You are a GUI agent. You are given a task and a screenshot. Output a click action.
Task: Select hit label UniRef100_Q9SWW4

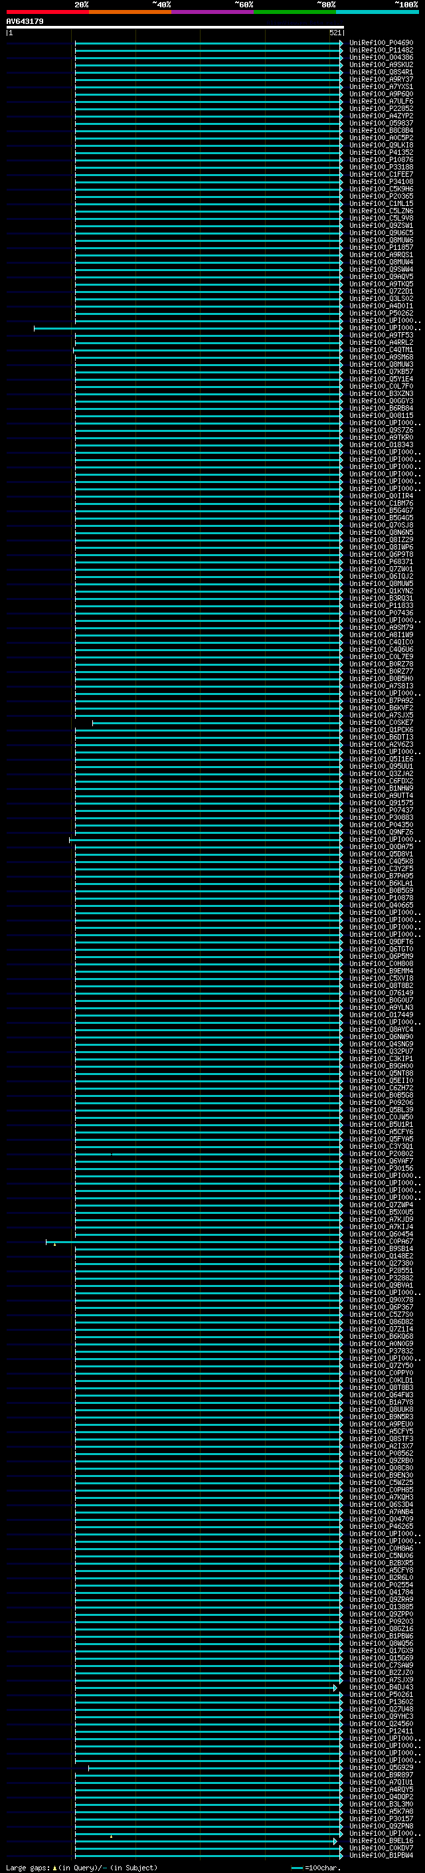[381, 269]
